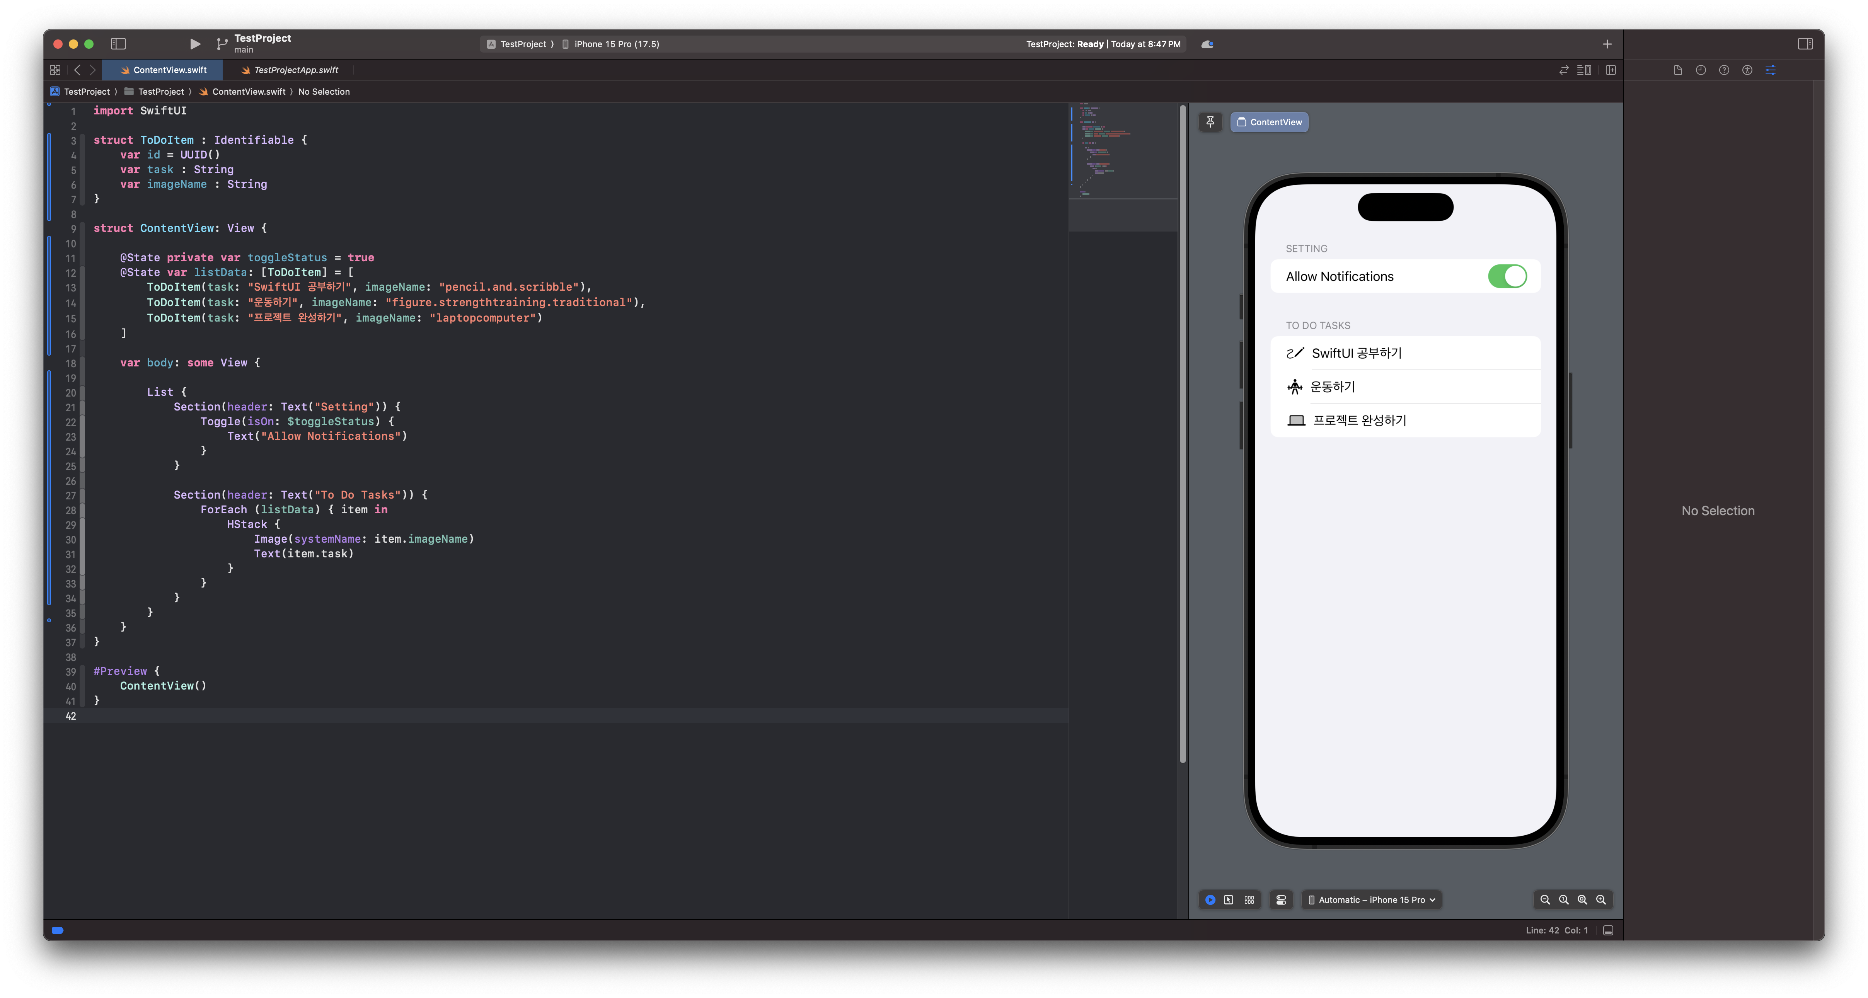Open the Accessibility inspector tab

1748,70
